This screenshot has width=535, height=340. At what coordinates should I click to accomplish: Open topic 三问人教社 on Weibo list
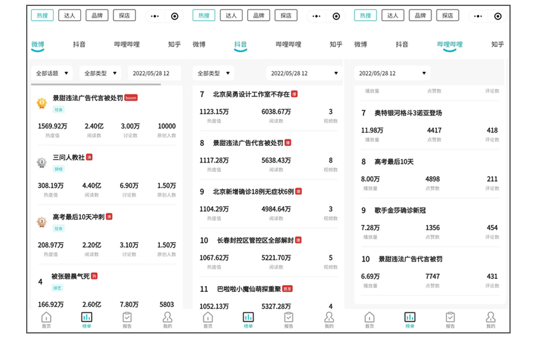pyautogui.click(x=68, y=157)
